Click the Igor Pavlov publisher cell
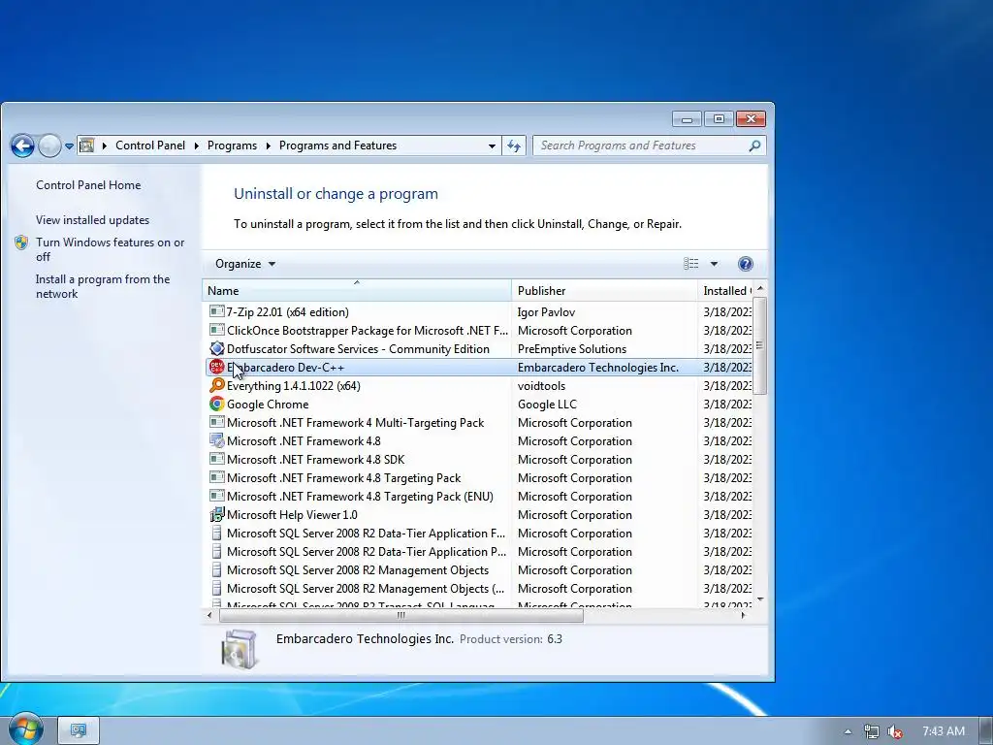 (x=546, y=311)
